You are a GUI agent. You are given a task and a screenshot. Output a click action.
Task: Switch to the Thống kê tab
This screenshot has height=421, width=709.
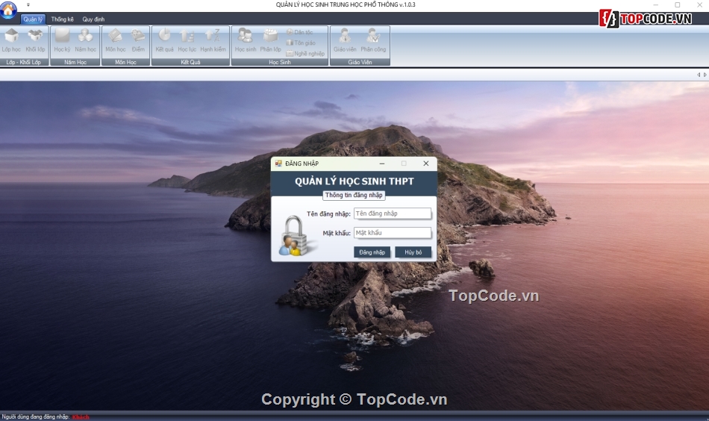coord(63,19)
